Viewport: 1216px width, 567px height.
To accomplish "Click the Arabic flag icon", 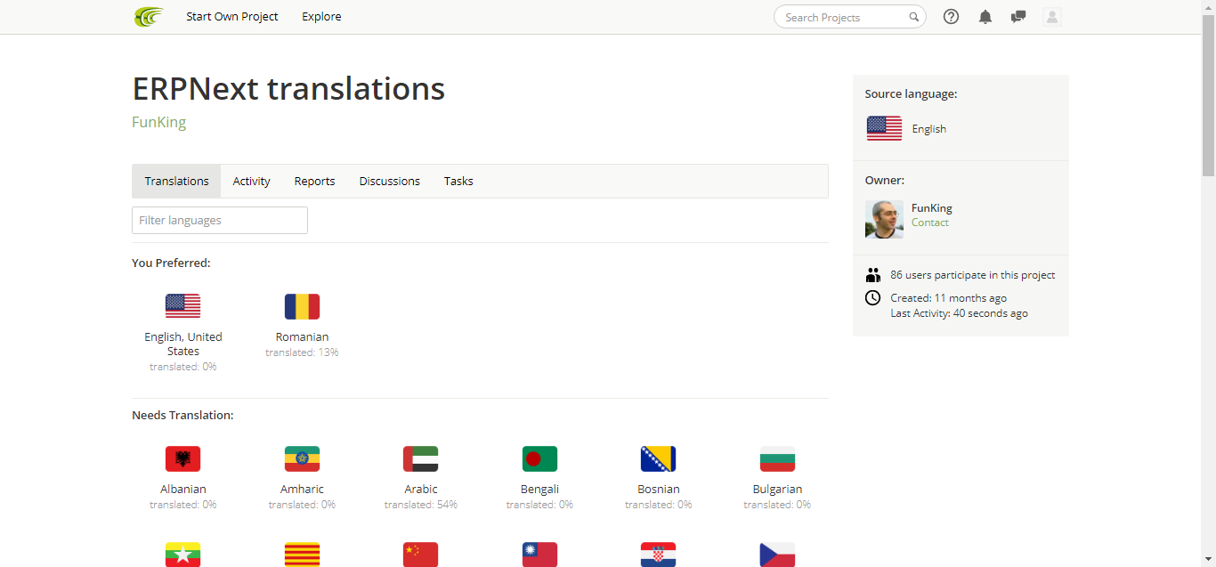I will [421, 458].
